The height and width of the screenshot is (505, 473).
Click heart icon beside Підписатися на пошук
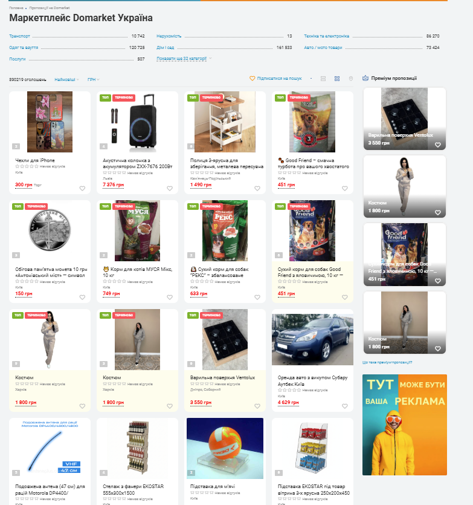pyautogui.click(x=253, y=78)
